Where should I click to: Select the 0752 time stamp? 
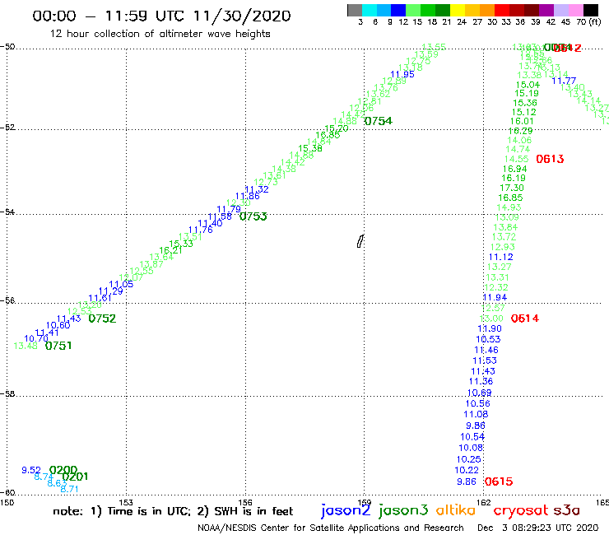[x=102, y=319]
